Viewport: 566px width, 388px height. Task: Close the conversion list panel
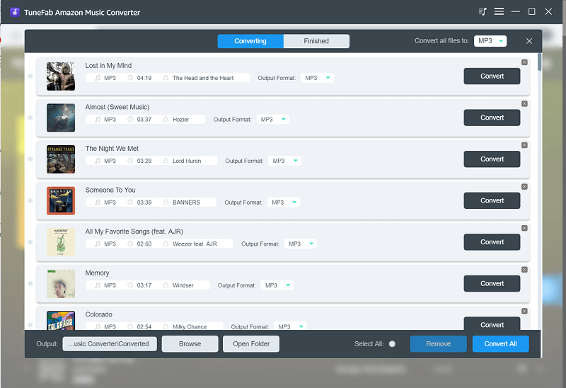[529, 41]
